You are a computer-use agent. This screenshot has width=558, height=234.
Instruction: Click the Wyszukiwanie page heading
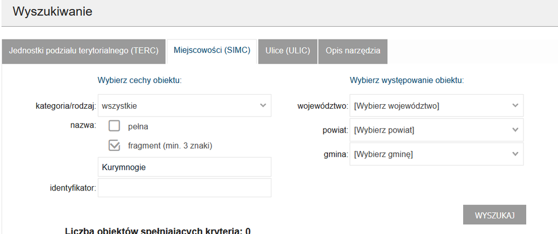tap(52, 12)
